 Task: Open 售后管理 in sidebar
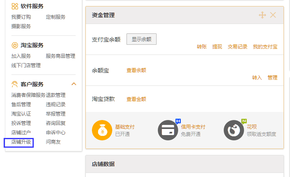click(21, 105)
